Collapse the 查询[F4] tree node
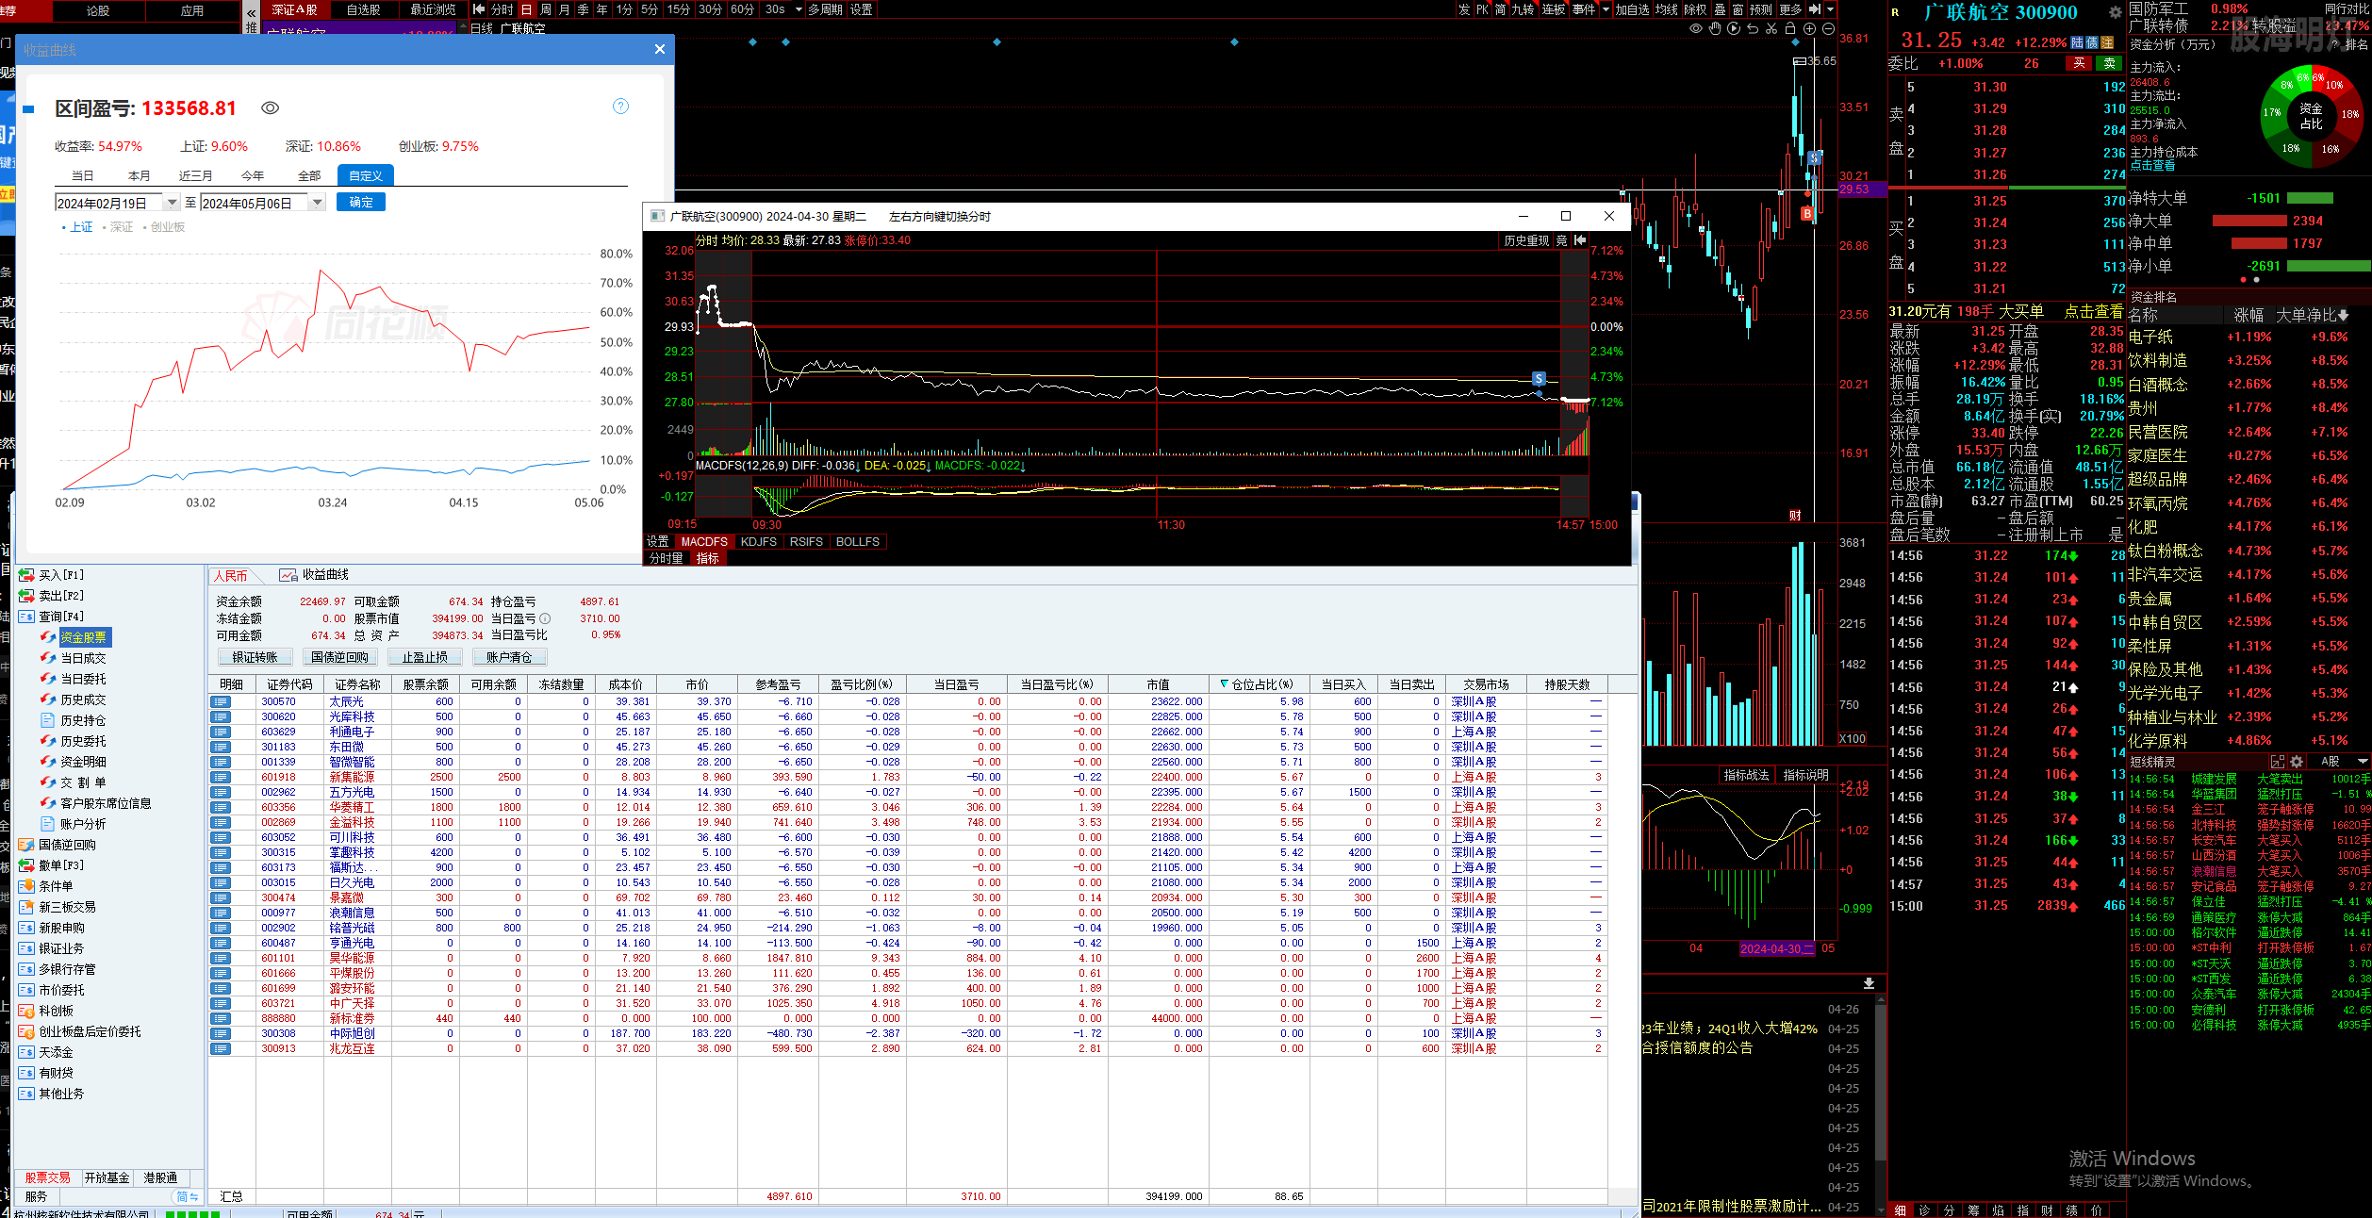Screen dimensions: 2372x1218 coord(26,617)
